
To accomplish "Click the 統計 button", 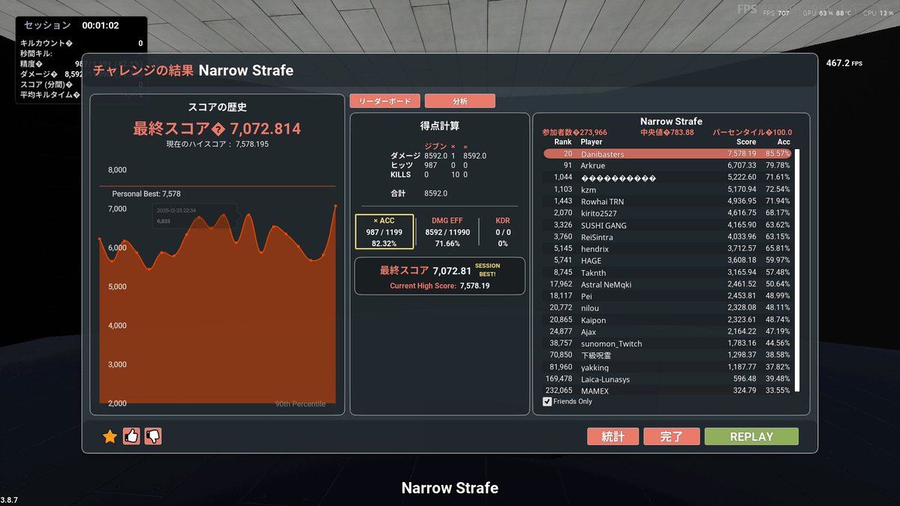I will [613, 437].
